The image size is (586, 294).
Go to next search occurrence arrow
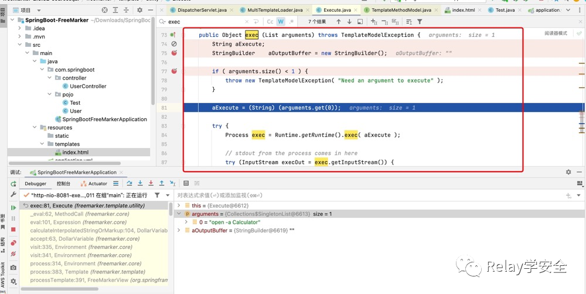pos(349,22)
